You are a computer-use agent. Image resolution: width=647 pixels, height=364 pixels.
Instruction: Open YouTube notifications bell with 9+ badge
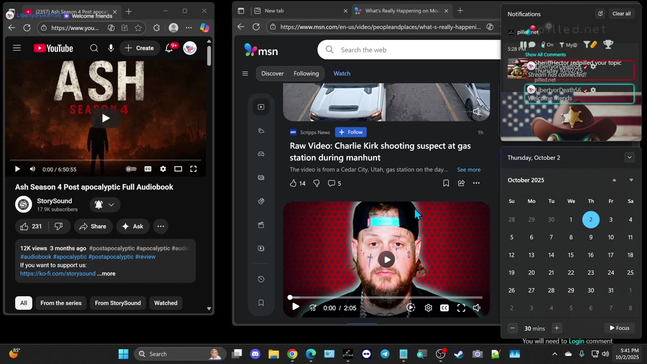click(x=170, y=48)
